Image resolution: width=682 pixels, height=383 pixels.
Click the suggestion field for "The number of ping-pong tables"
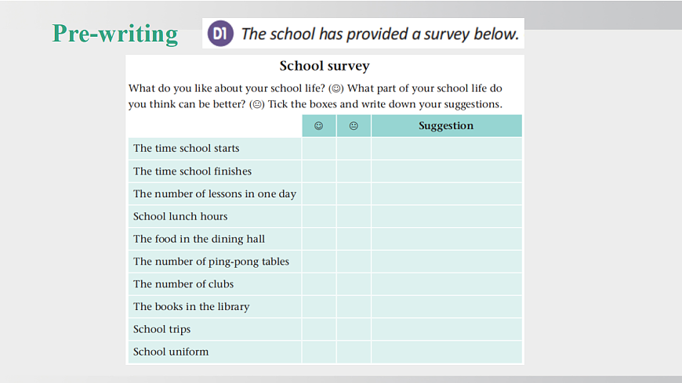(x=446, y=262)
